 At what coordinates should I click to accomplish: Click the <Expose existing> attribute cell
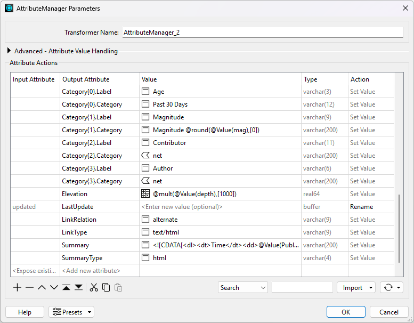pos(35,271)
